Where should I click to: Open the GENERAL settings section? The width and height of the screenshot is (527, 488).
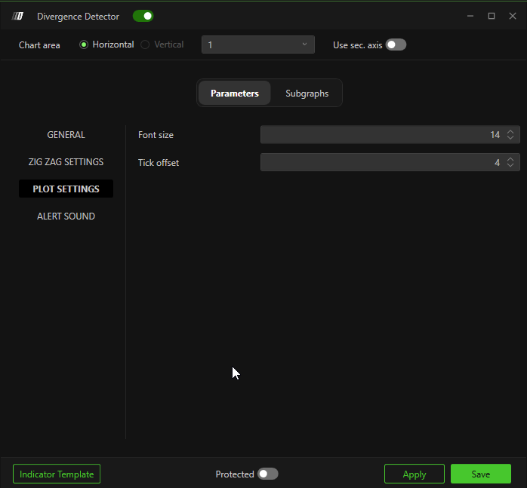pos(66,135)
